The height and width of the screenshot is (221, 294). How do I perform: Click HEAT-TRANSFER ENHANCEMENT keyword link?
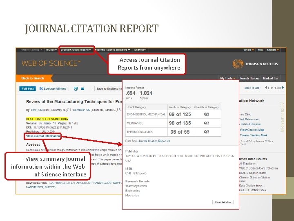coord(69,183)
